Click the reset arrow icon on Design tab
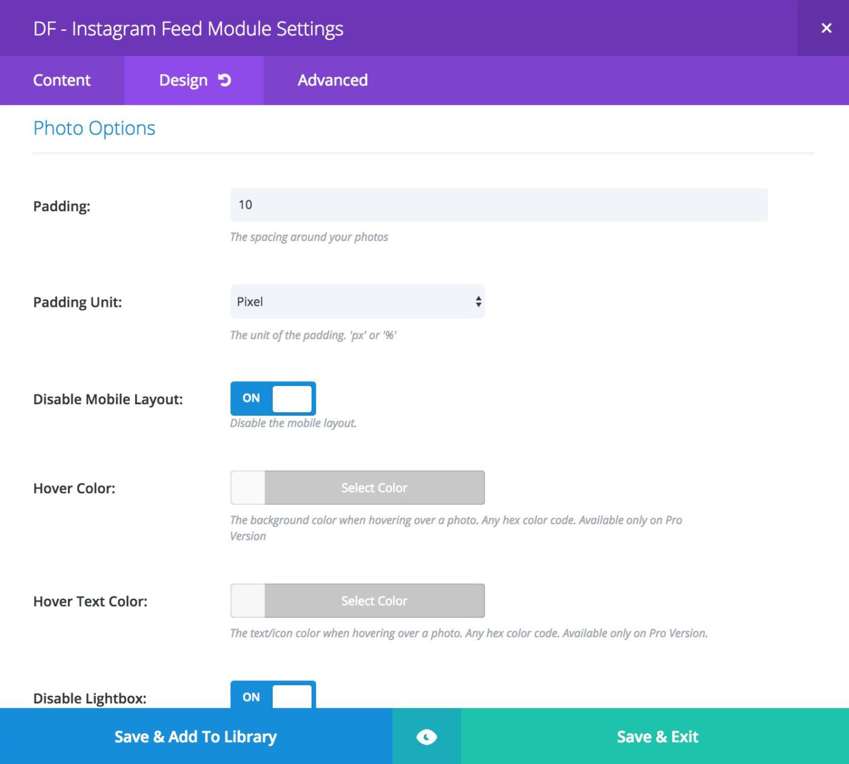 click(x=224, y=80)
